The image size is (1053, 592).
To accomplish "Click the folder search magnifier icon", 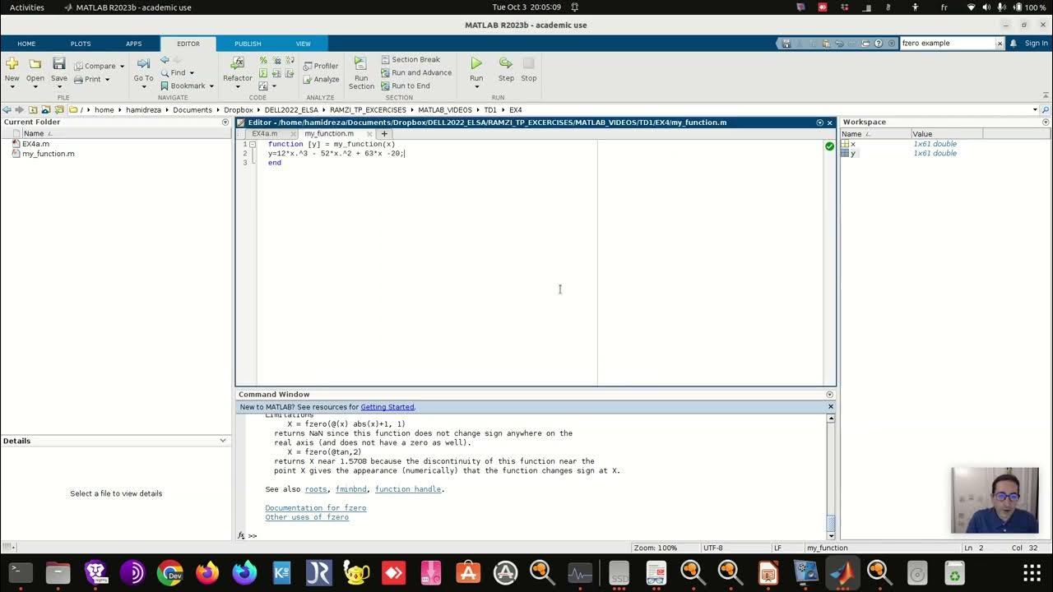I will click(x=1046, y=109).
